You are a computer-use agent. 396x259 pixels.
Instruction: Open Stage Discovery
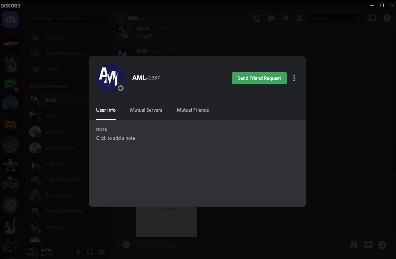67,53
